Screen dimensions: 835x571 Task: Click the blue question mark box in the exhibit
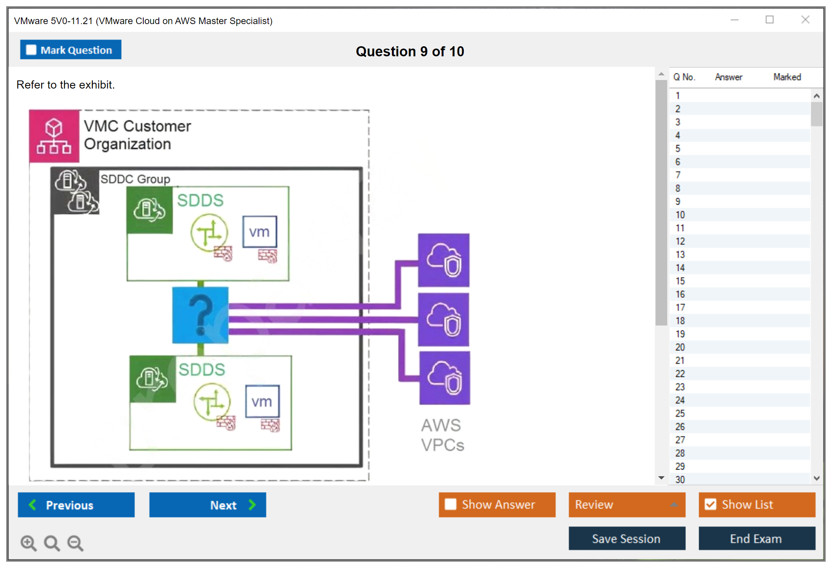tap(200, 315)
